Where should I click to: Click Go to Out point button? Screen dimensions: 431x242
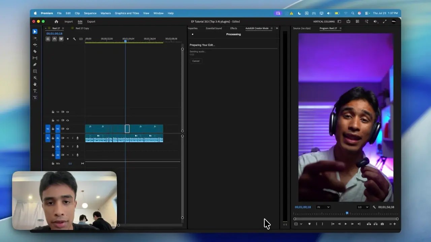[359, 224]
